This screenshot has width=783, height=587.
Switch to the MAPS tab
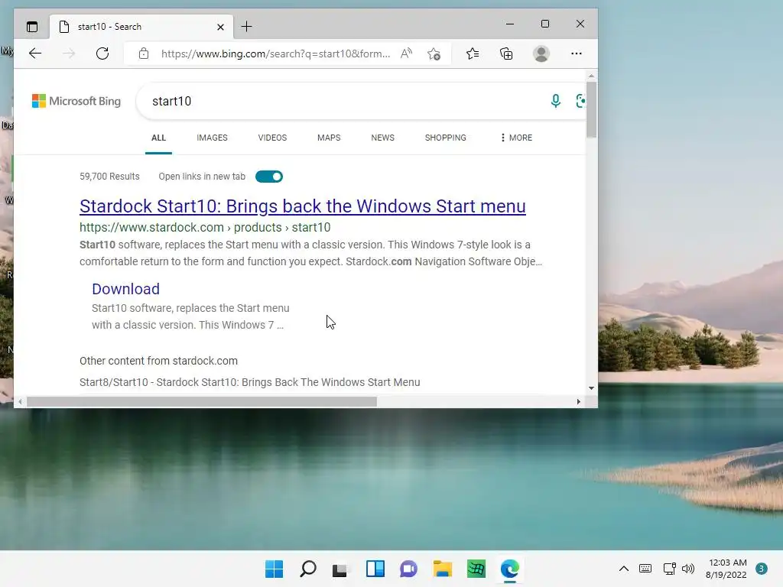pos(329,138)
